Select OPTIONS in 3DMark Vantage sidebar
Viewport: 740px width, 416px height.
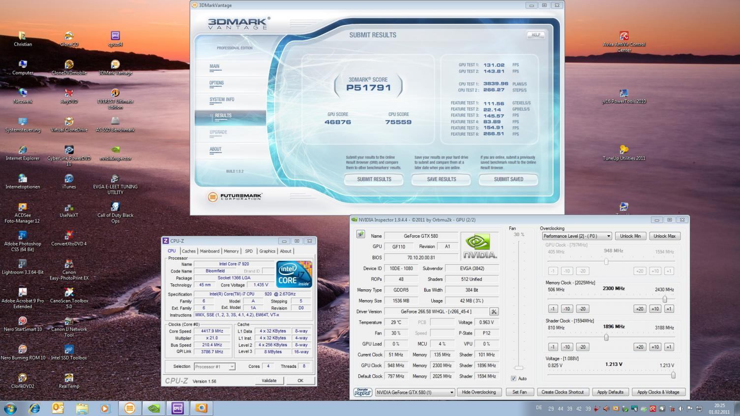tap(216, 83)
